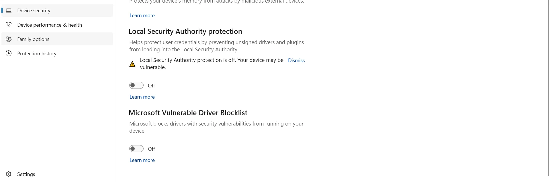Open Learn more under Local Security Authority toggle
550x182 pixels.
click(x=142, y=97)
